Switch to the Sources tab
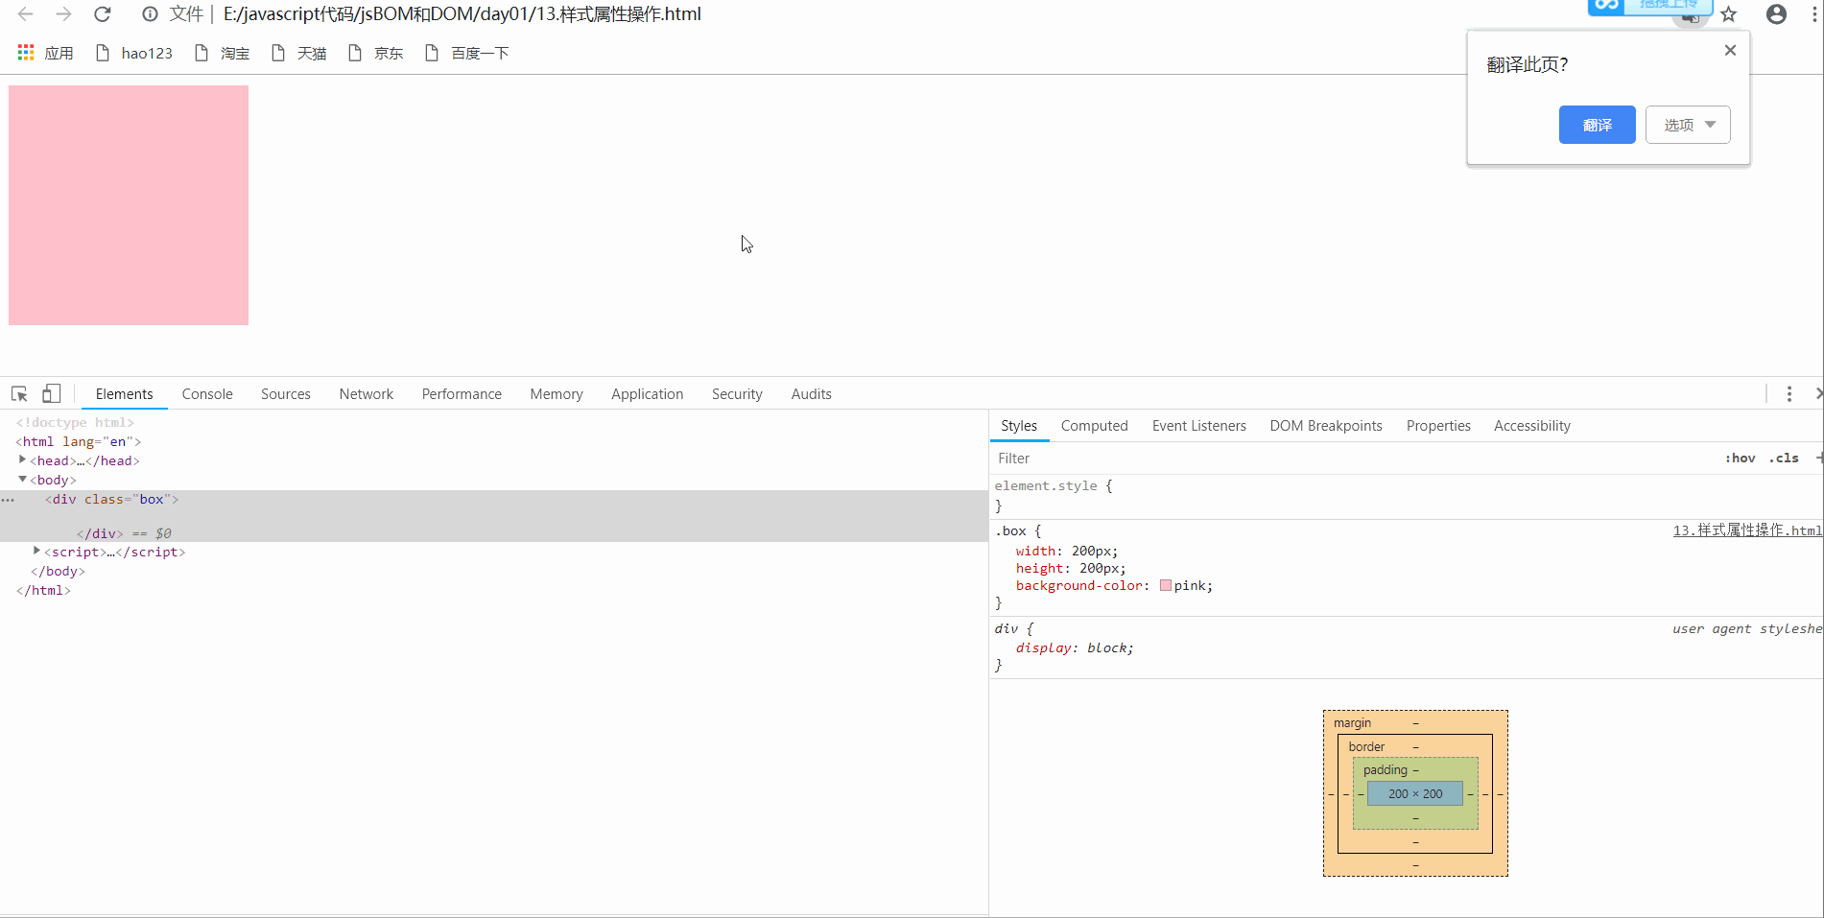This screenshot has width=1824, height=918. [286, 394]
